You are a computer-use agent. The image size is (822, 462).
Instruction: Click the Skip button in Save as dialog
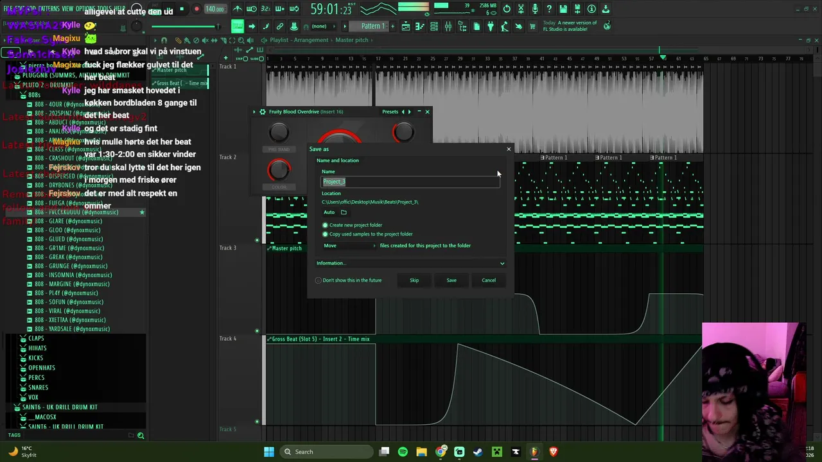tap(414, 280)
